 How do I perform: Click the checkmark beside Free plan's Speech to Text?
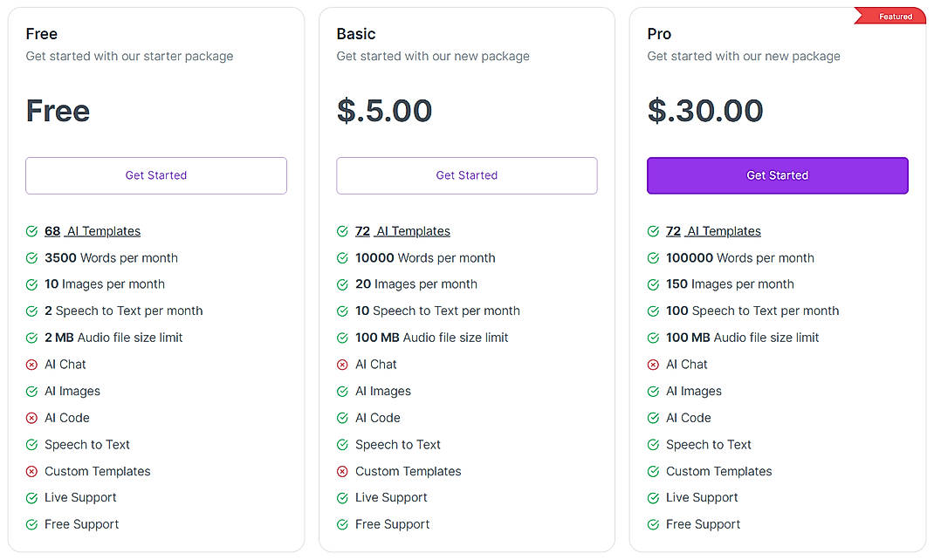click(x=31, y=445)
